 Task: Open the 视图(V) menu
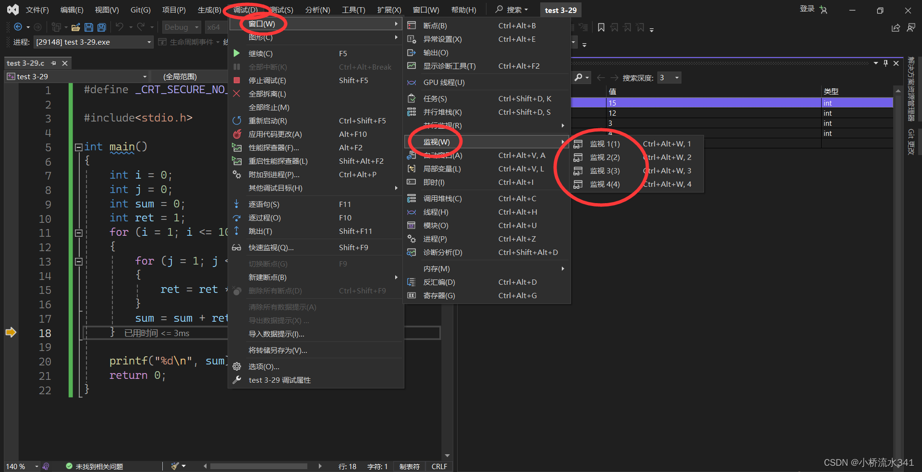click(107, 10)
